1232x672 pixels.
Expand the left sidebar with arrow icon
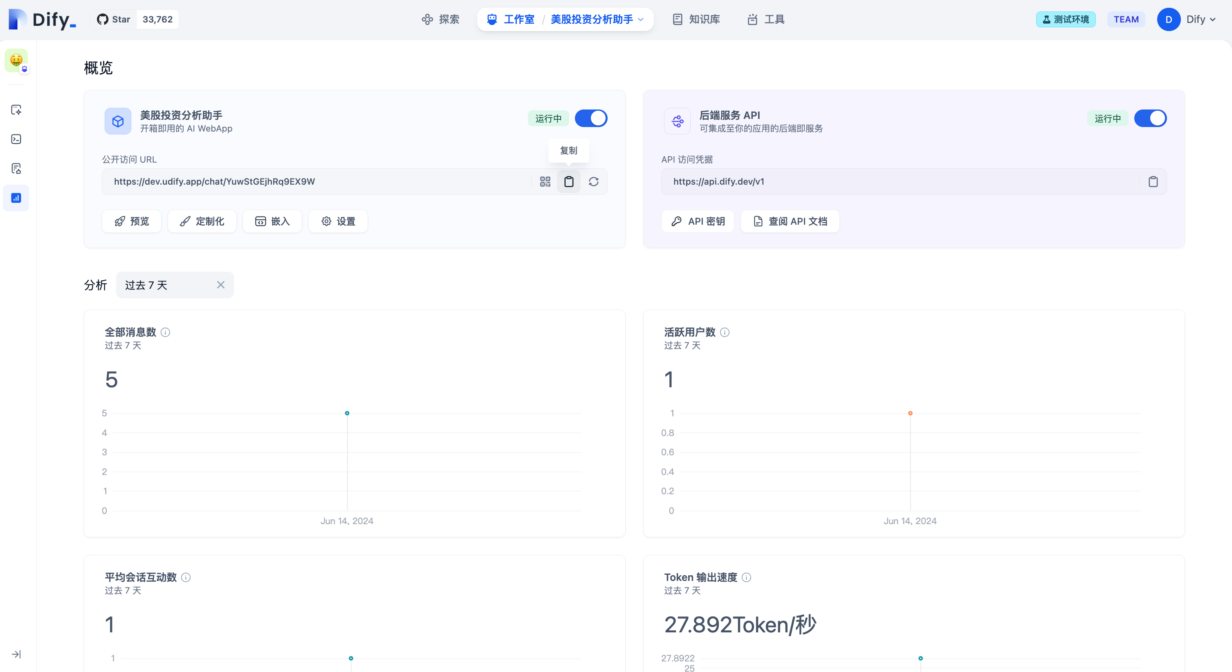pos(16,654)
